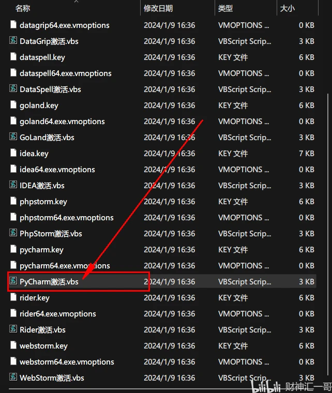Click the PhpStorm激活.vbs script icon

(x=13, y=233)
